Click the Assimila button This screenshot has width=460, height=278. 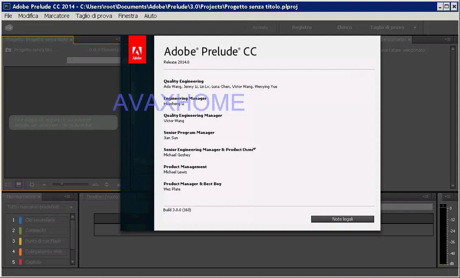tap(260, 27)
